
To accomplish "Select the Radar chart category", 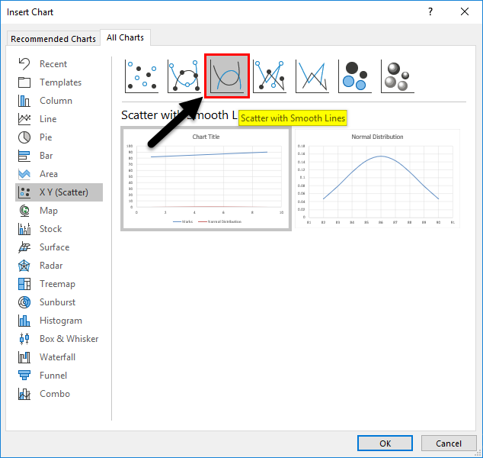I will pos(59,266).
